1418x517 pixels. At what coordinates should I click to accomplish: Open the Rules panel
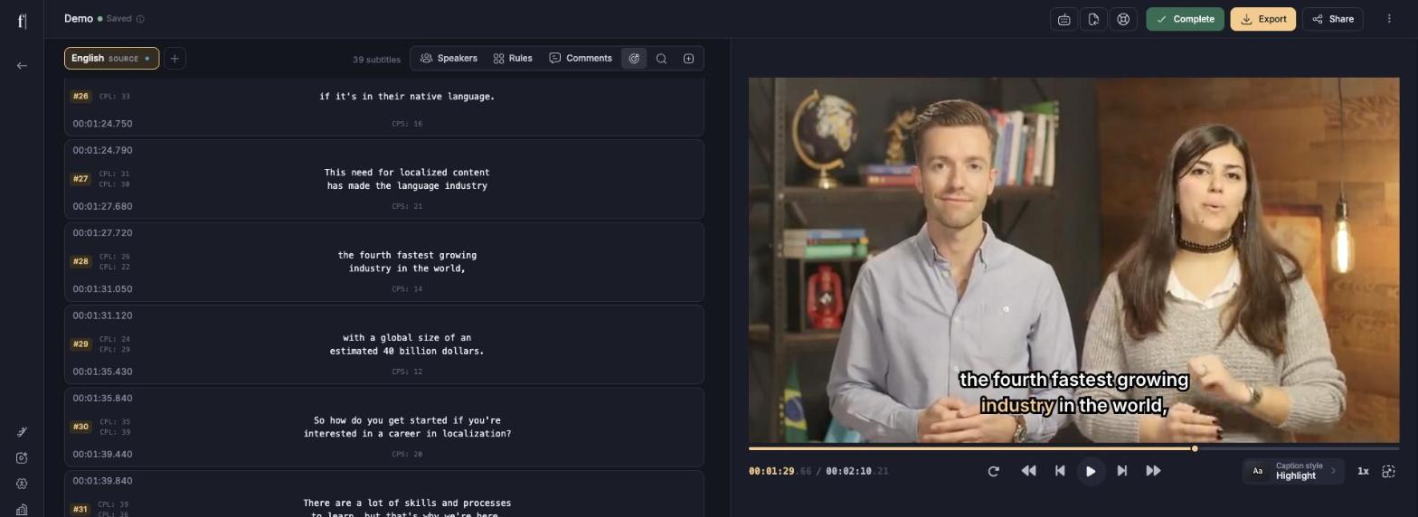tap(513, 59)
